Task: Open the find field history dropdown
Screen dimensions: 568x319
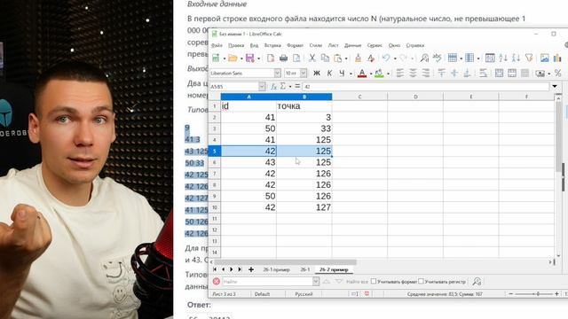Action: [316, 282]
